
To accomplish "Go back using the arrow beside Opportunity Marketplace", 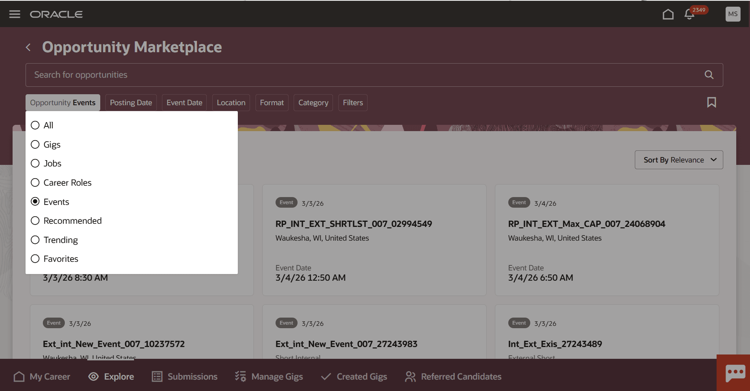I will point(28,48).
